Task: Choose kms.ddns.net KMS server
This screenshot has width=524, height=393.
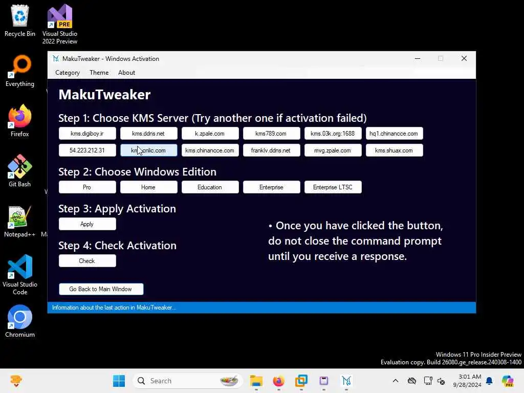Action: 148,134
